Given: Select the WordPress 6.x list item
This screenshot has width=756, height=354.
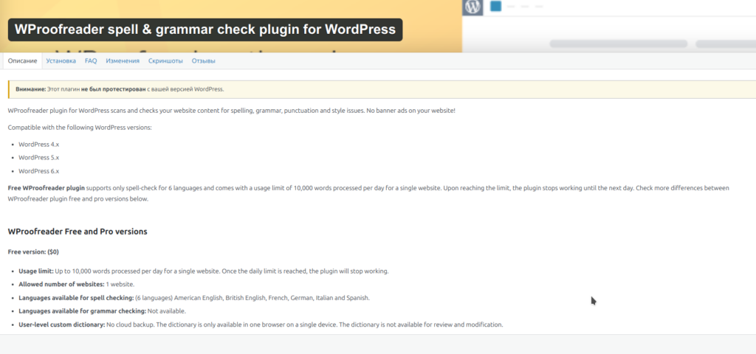Looking at the screenshot, I should [38, 171].
